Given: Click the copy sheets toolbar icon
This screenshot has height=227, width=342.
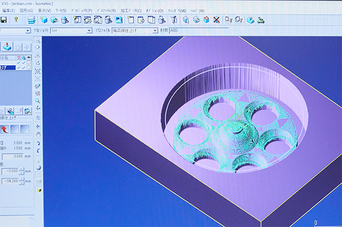Looking at the screenshot, I should click(x=151, y=20).
